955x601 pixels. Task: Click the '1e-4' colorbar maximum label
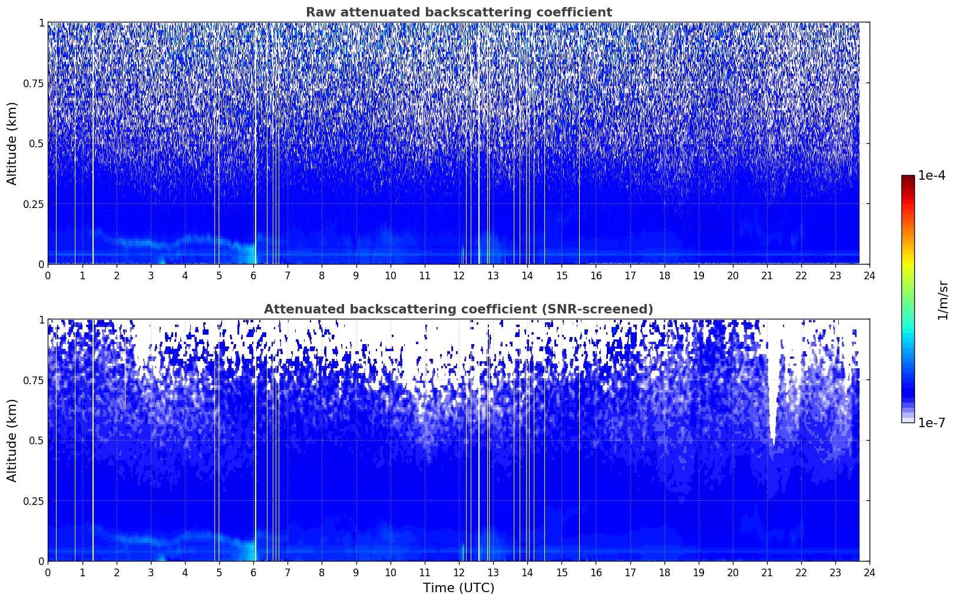[931, 176]
